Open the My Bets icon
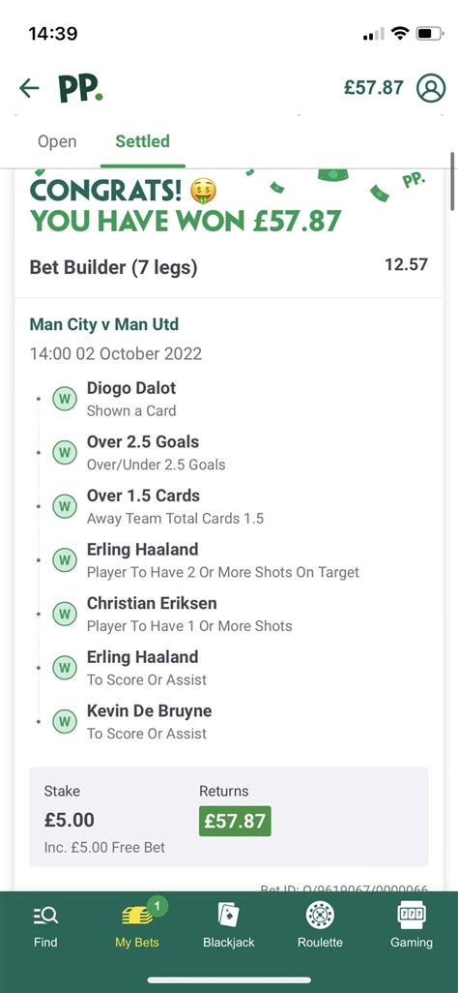This screenshot has width=458, height=993. (x=137, y=916)
